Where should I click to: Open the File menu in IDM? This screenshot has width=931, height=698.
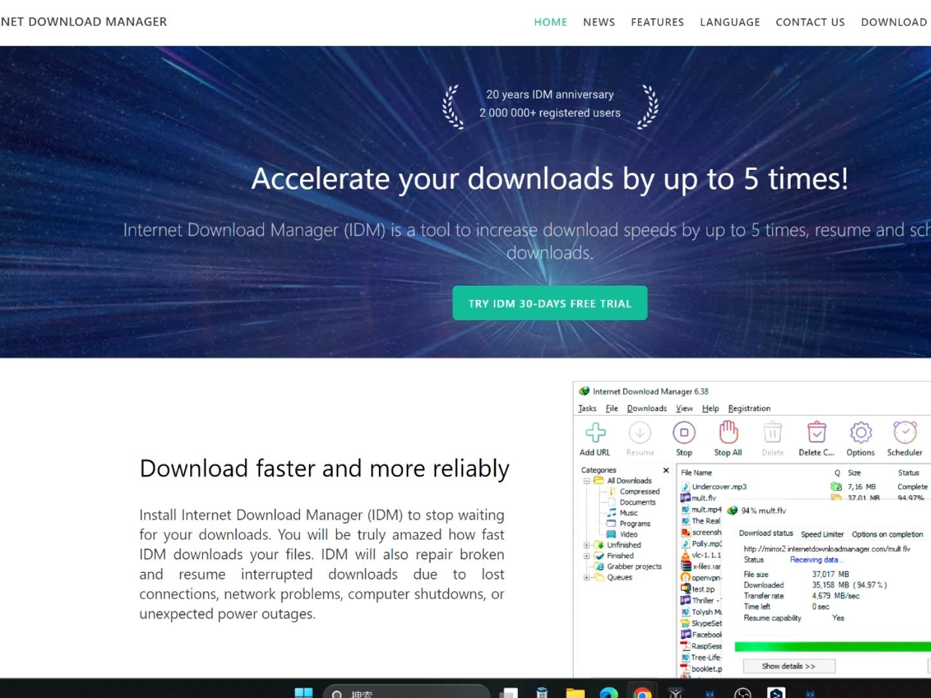pyautogui.click(x=612, y=408)
